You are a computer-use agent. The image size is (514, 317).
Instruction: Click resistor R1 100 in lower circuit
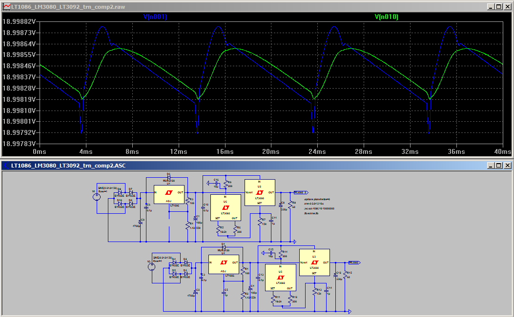(243, 271)
